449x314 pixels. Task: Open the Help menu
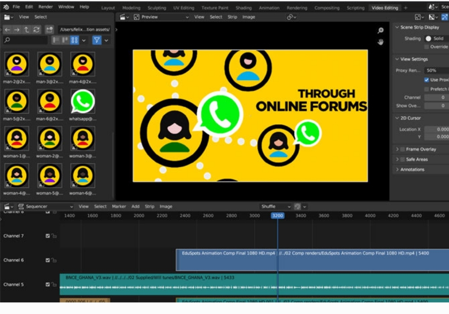(84, 7)
